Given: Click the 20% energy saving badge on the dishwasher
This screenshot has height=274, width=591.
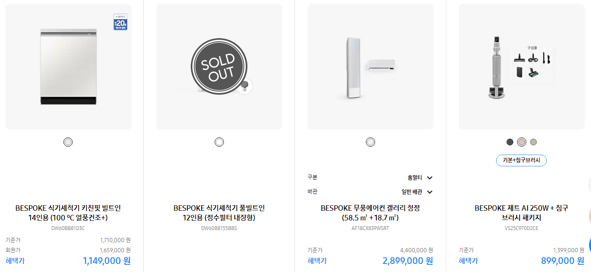Looking at the screenshot, I should (120, 22).
